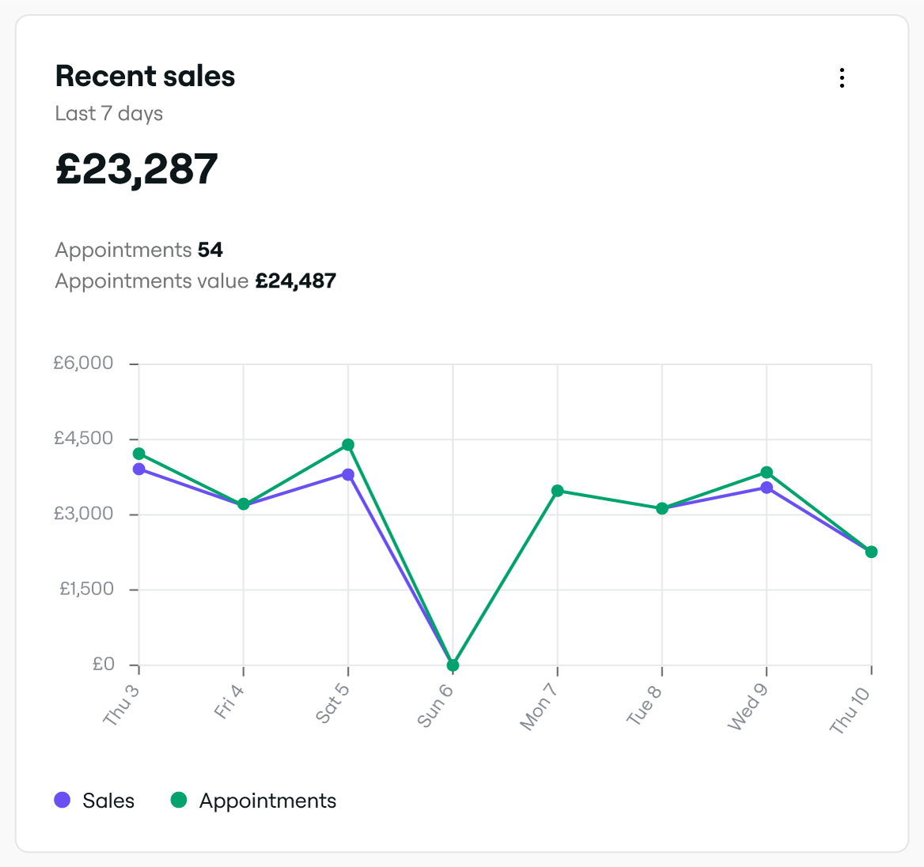The width and height of the screenshot is (924, 867).
Task: Select the purple Sales point on Sat 5
Action: click(348, 475)
